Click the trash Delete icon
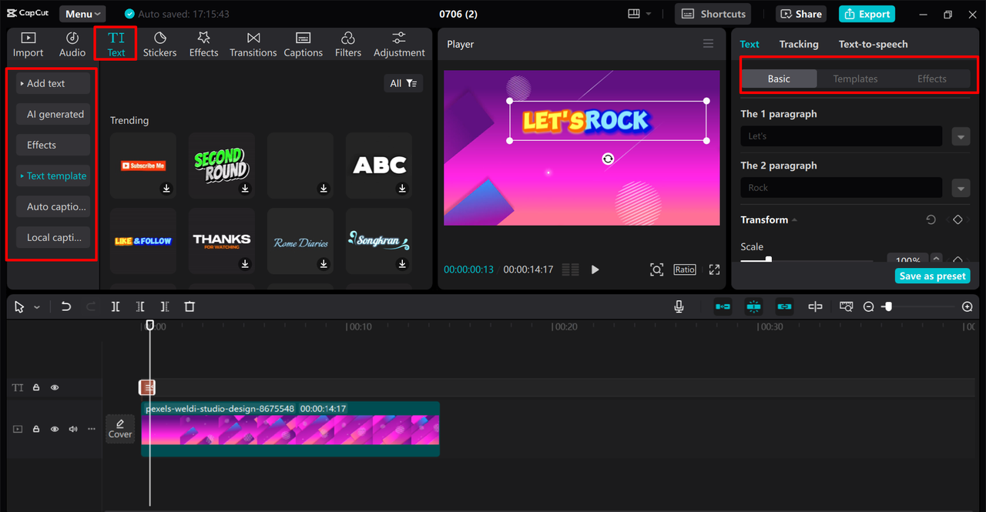 tap(189, 306)
